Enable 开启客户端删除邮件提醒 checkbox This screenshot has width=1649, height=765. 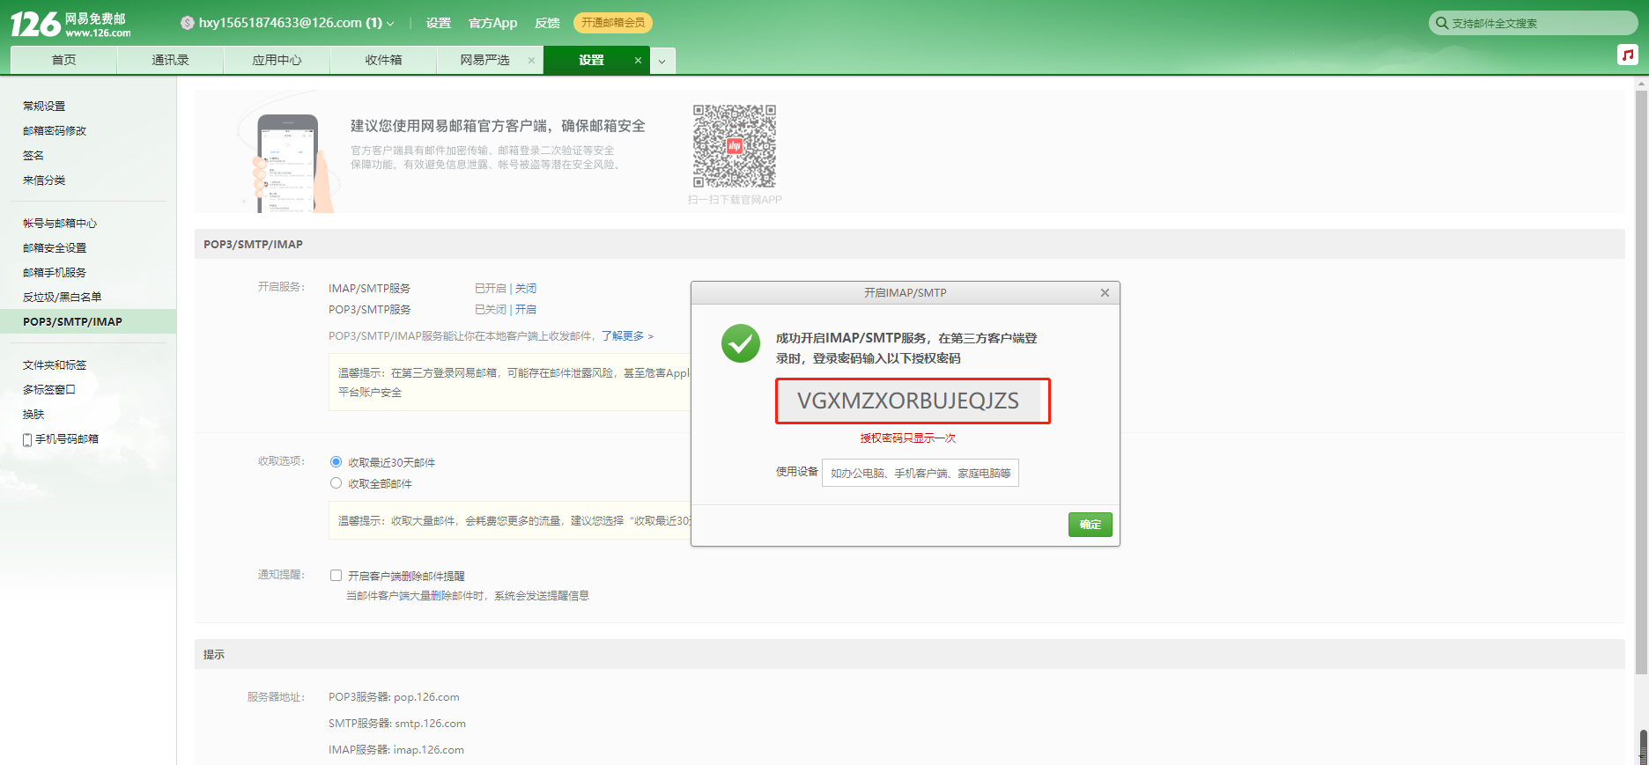click(x=336, y=575)
